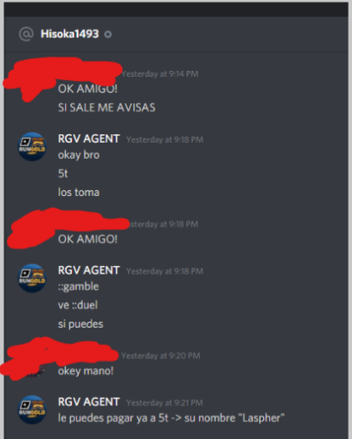This screenshot has width=352, height=439.
Task: Select the "si puedes" message
Action: pyautogui.click(x=81, y=324)
